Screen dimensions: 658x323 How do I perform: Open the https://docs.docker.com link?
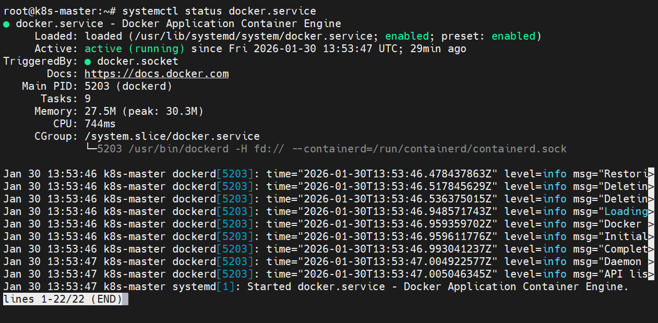[x=157, y=74]
